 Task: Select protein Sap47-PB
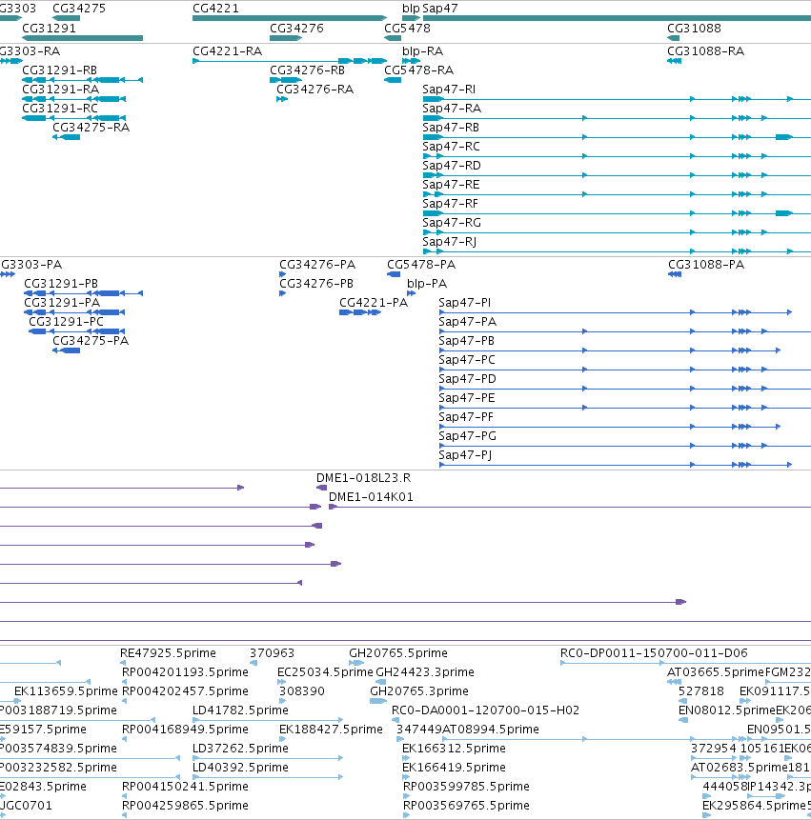click(x=610, y=350)
